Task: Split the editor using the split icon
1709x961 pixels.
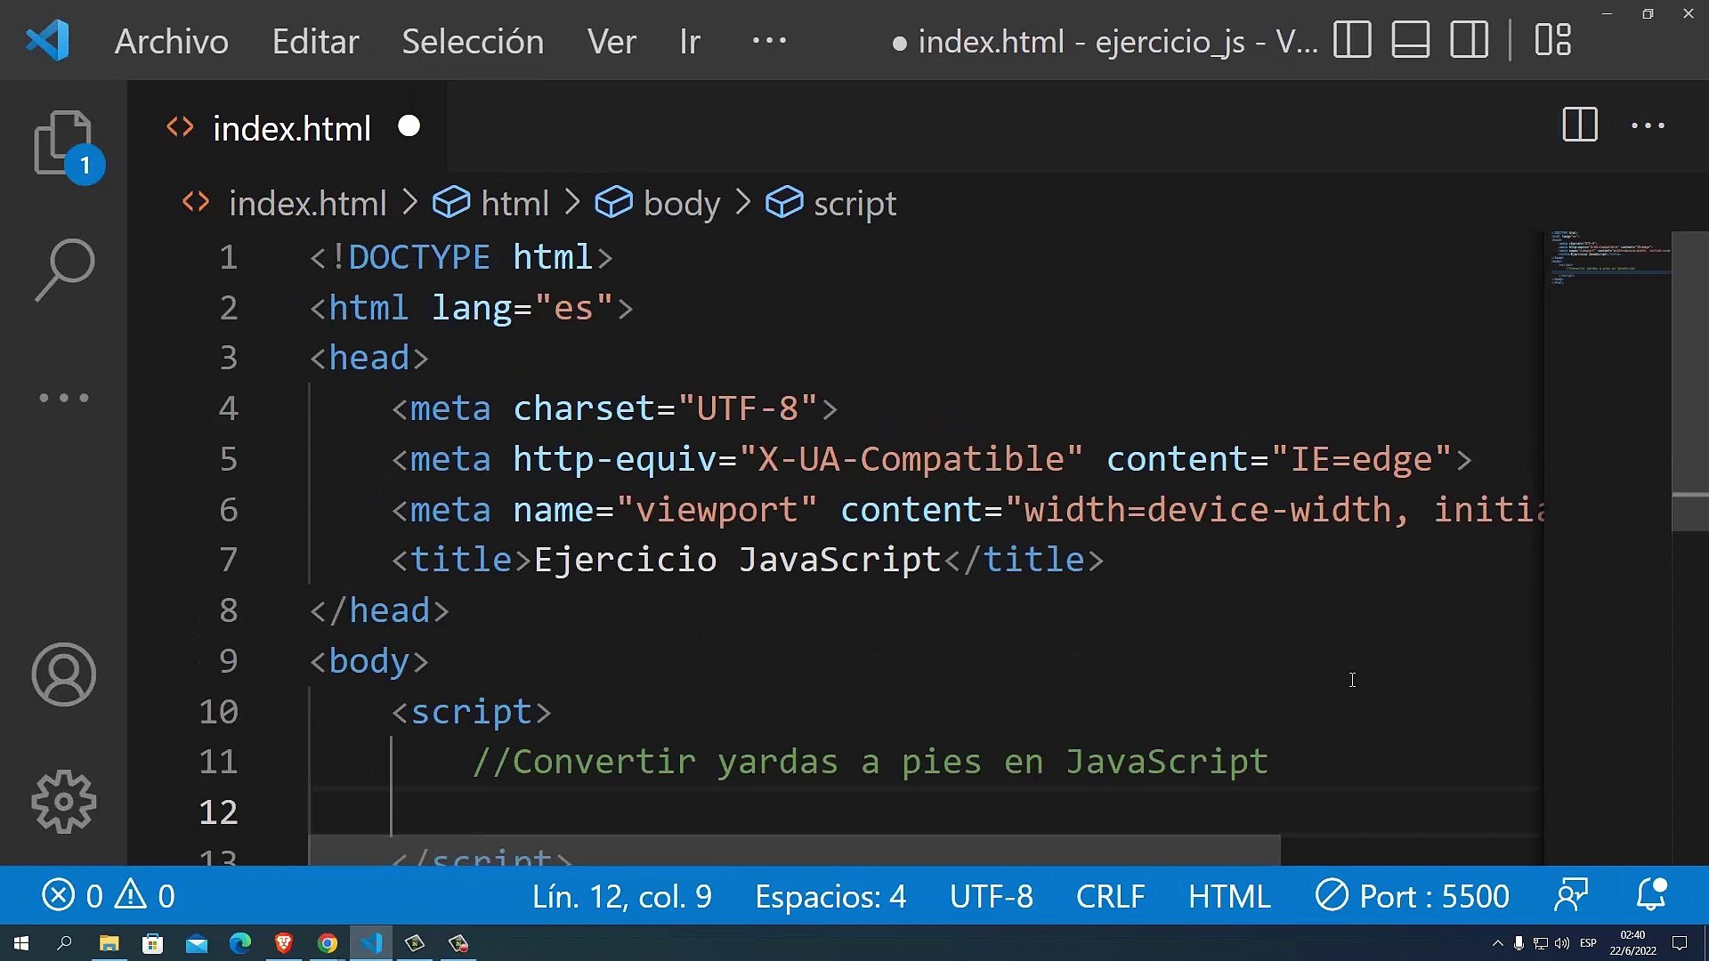Action: [1579, 125]
